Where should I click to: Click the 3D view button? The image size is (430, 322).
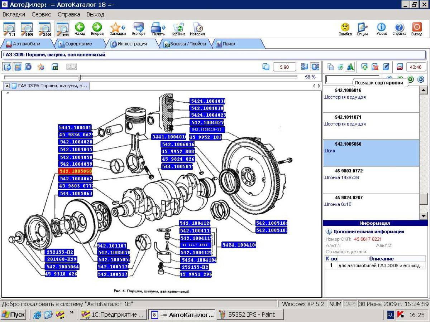72,67
